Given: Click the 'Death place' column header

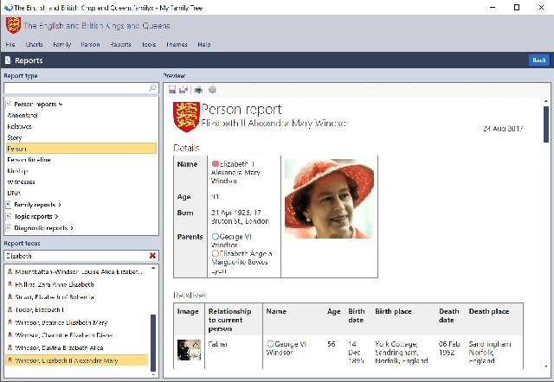Looking at the screenshot, I should [489, 311].
